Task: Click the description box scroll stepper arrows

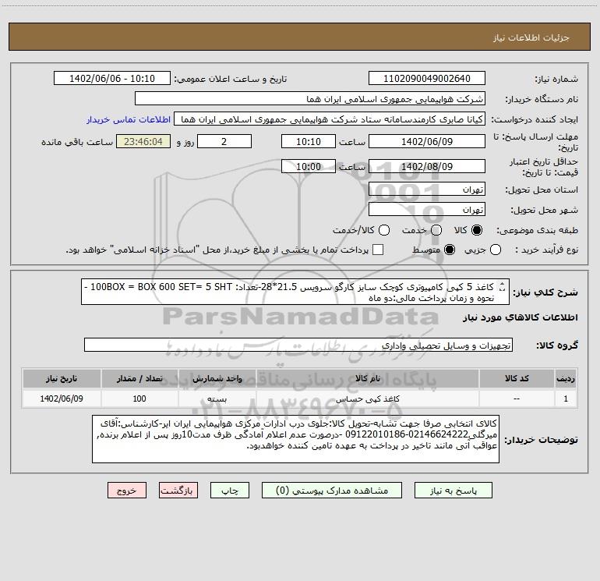Action: click(502, 286)
